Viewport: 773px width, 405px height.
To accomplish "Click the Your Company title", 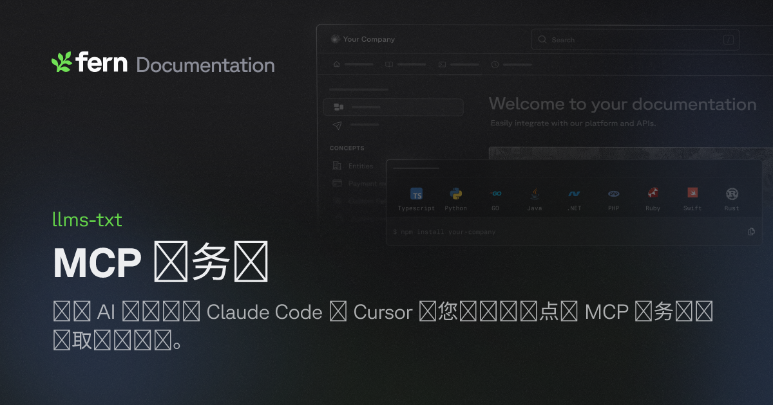I will (369, 39).
